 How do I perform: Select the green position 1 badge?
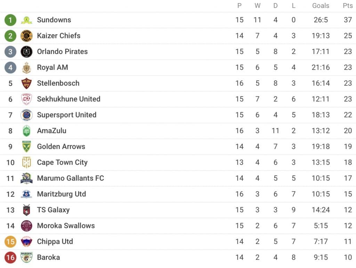pos(10,20)
